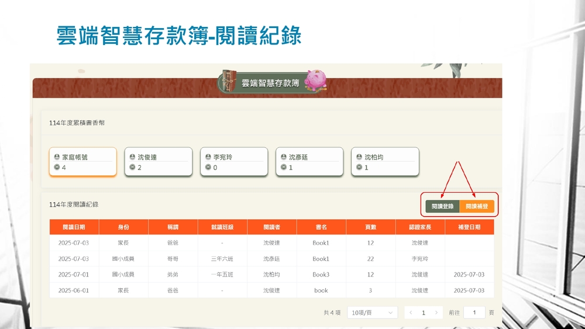Click the user icon next to 李宛玲

coord(208,157)
